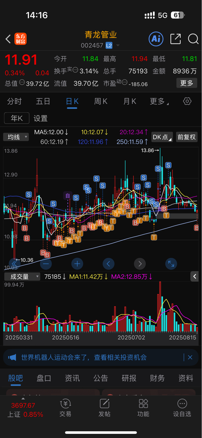Move chart left with blue arrow
202x438 pixels.
(108, 264)
